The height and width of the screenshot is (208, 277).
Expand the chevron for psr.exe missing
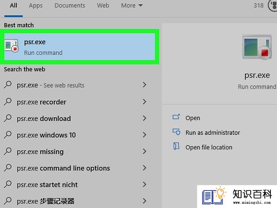point(145,151)
